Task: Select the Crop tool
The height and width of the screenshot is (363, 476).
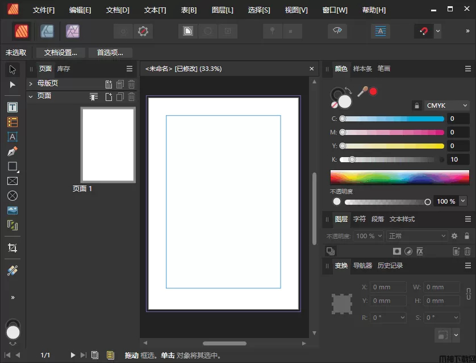Action: click(x=12, y=248)
